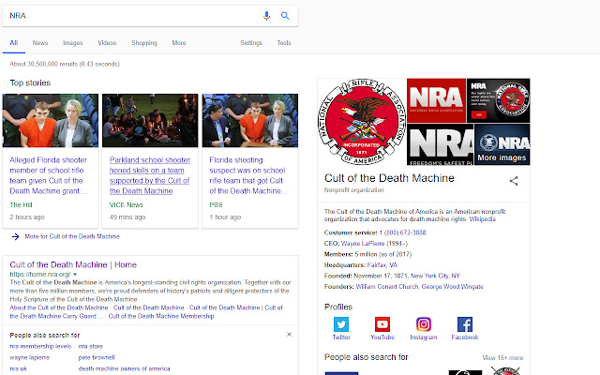Click View 15+ more link
The width and height of the screenshot is (600, 375).
pyautogui.click(x=502, y=358)
